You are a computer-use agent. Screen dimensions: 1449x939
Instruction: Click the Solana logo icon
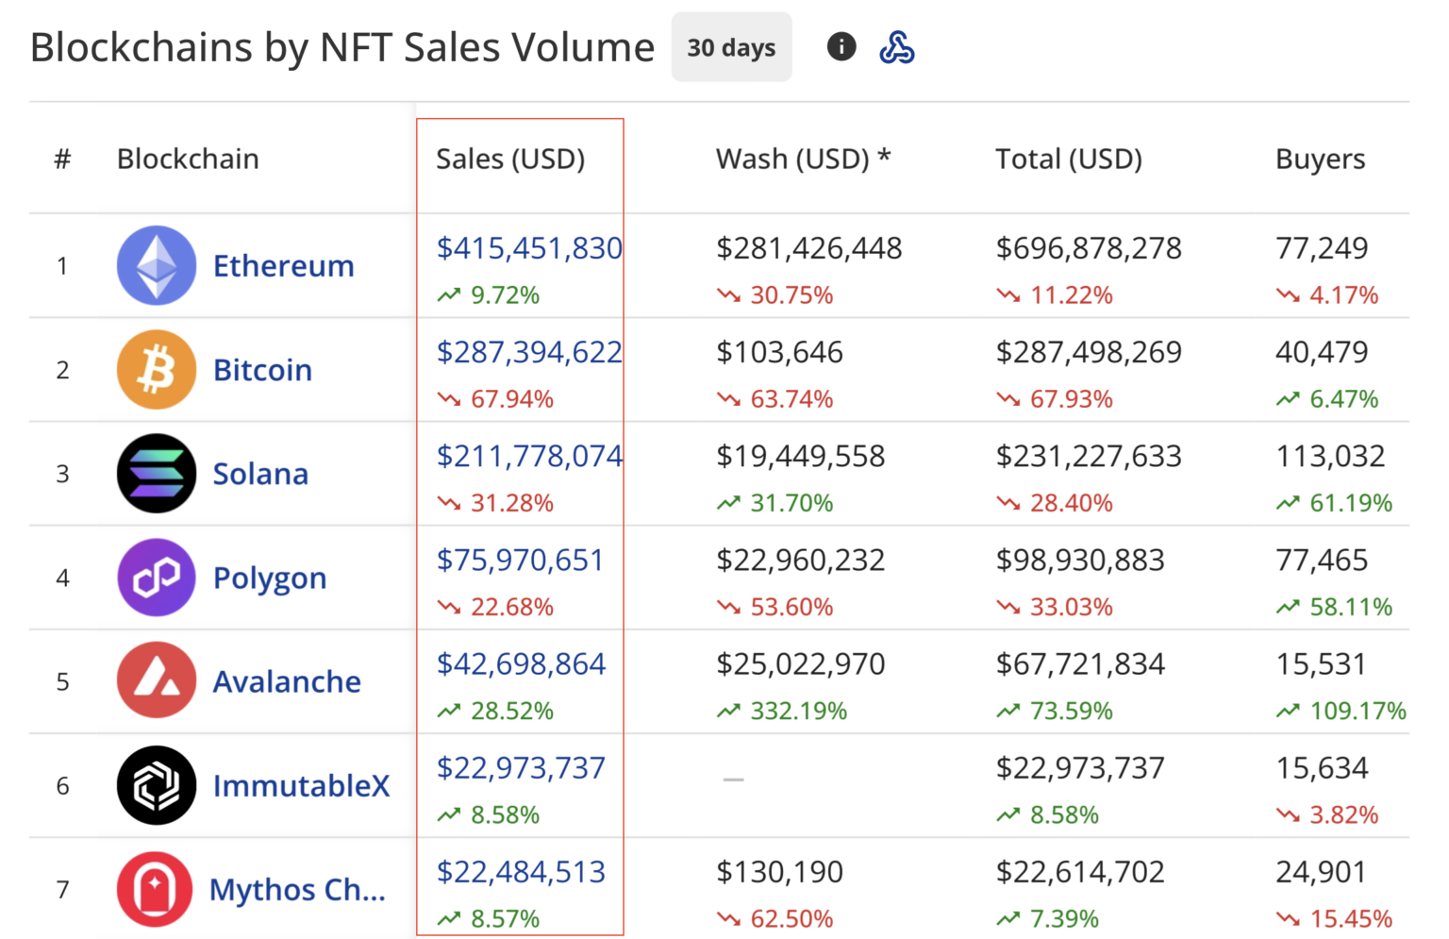[157, 473]
